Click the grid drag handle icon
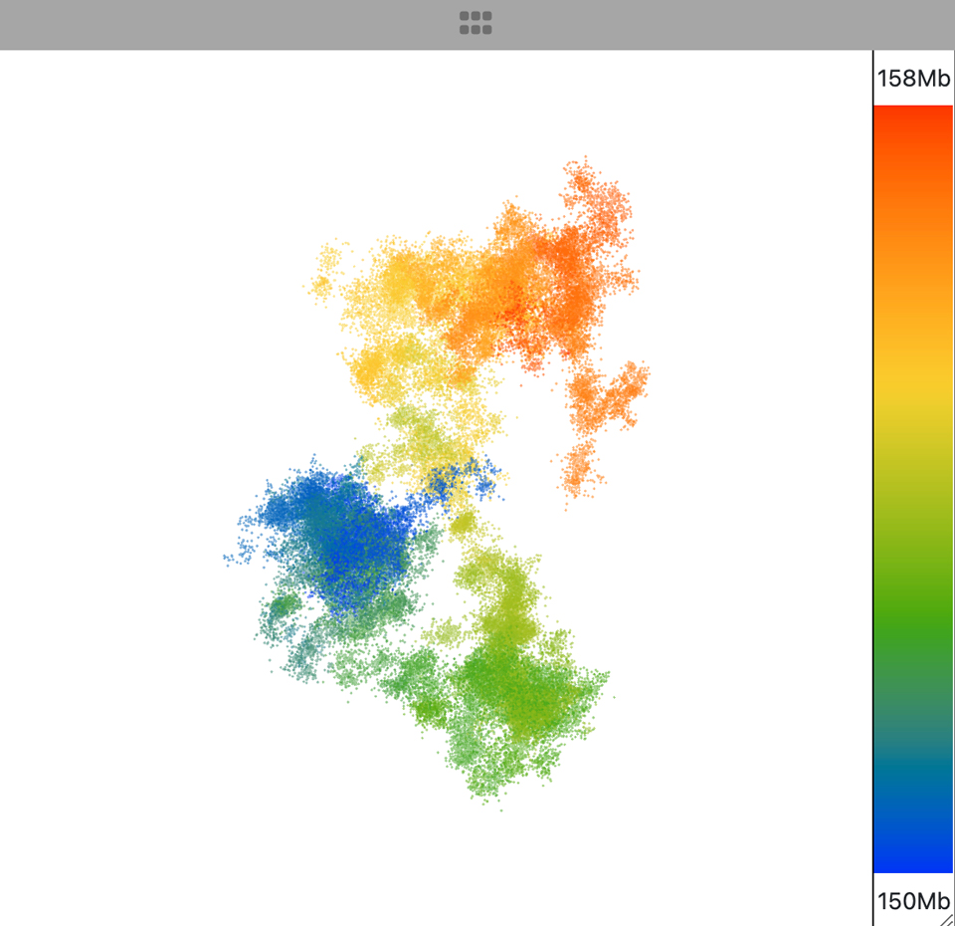The height and width of the screenshot is (926, 955). [x=476, y=23]
